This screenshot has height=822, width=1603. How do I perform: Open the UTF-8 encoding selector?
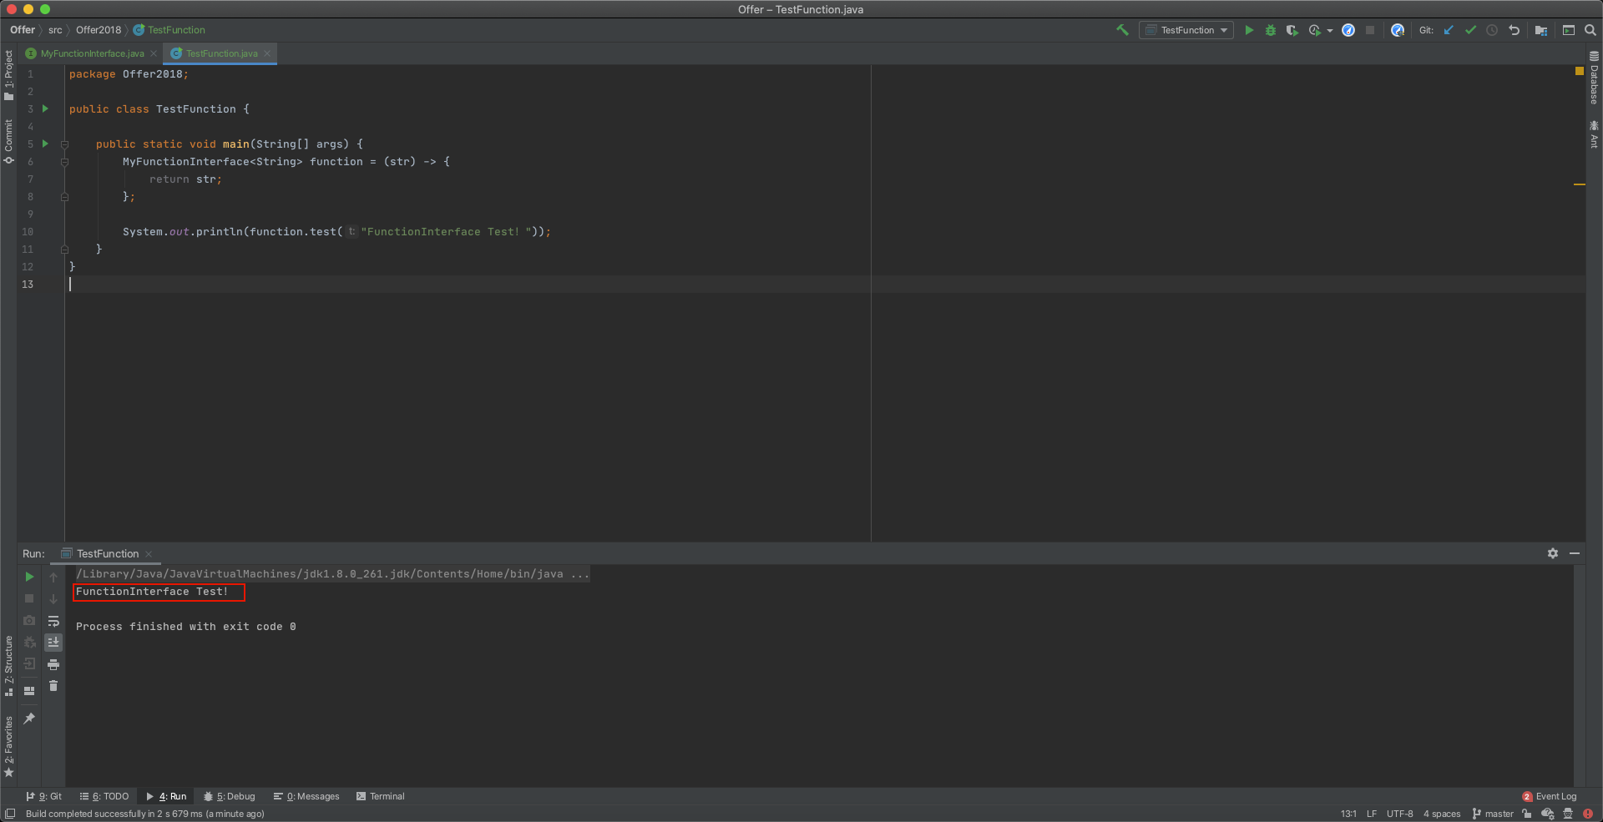pos(1400,814)
